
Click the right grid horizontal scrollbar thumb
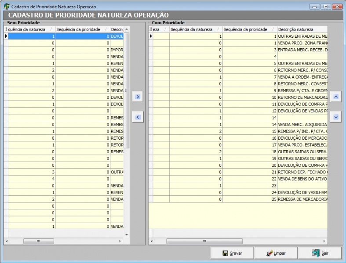pyautogui.click(x=204, y=241)
